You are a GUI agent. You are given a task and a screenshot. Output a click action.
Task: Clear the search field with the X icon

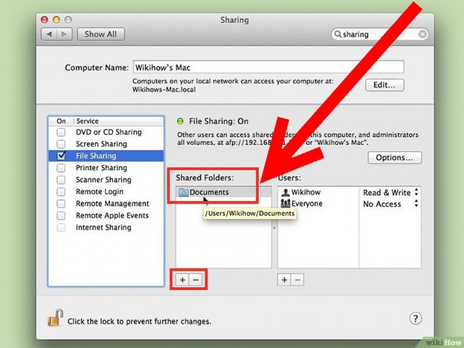pos(423,34)
